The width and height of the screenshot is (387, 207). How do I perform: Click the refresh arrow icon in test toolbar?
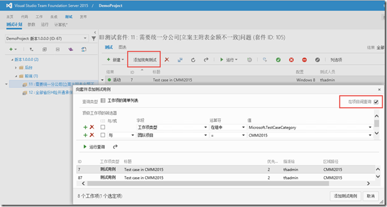pos(193,60)
